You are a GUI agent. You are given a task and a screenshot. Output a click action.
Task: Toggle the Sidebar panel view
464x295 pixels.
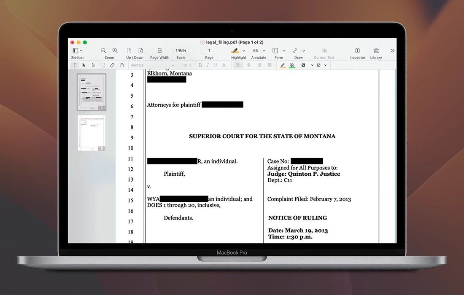(x=76, y=51)
